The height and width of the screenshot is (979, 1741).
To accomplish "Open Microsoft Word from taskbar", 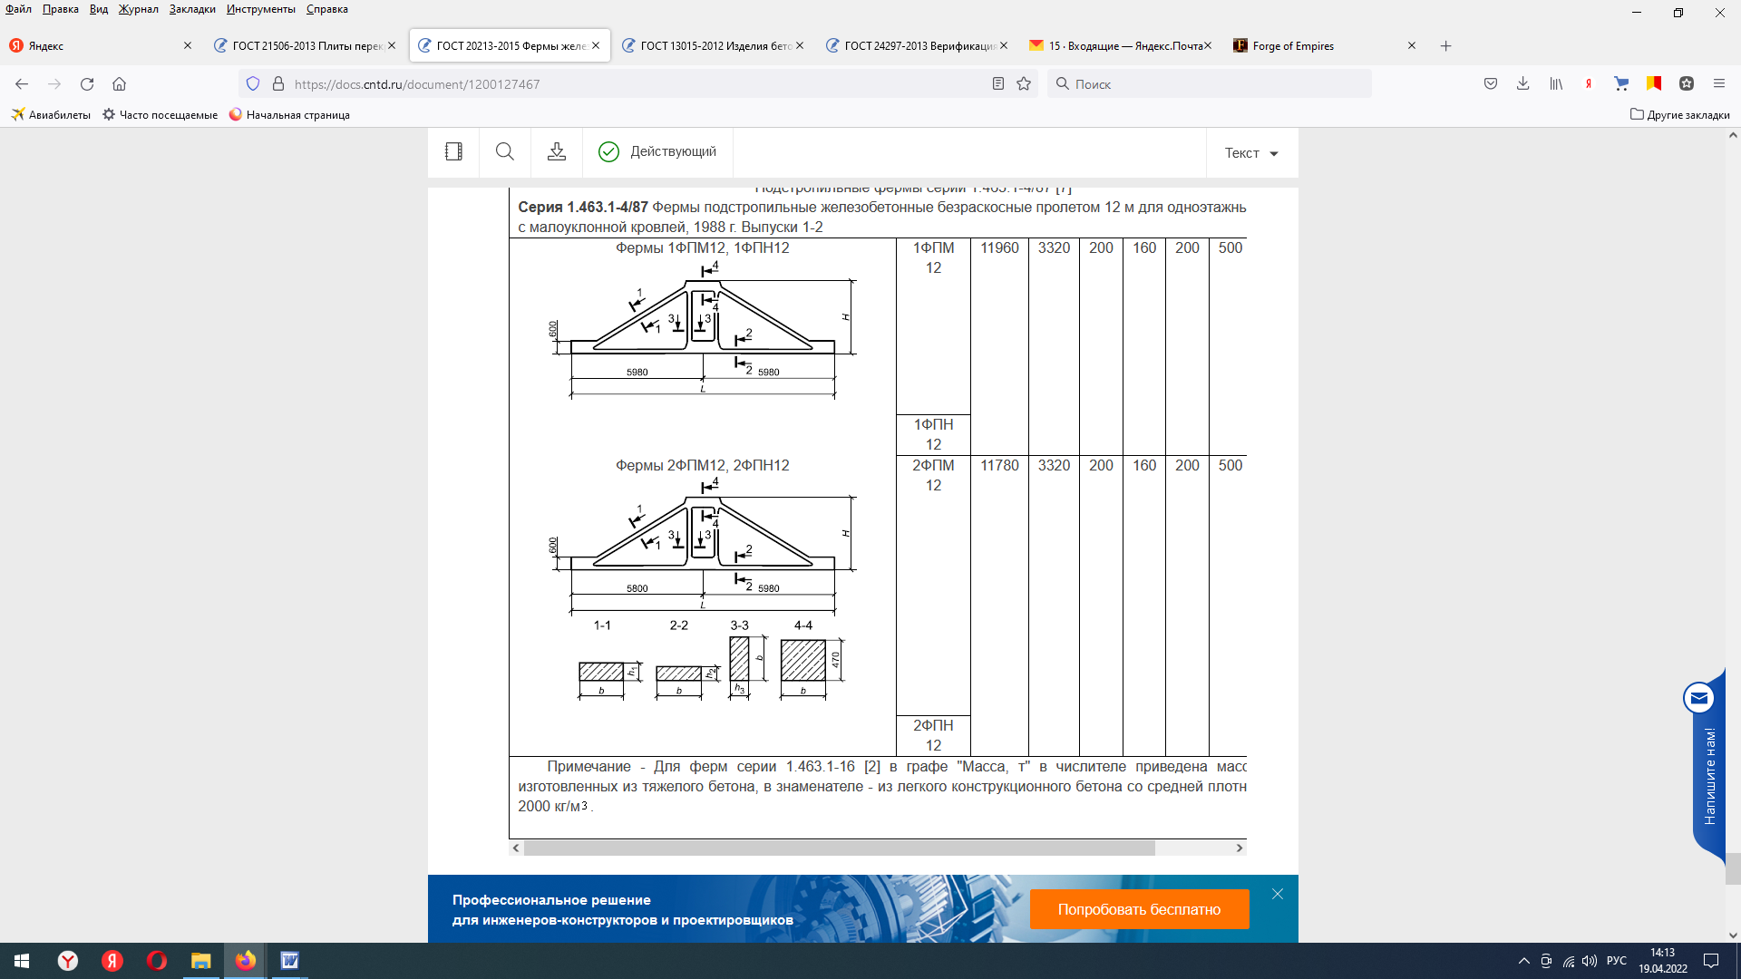I will click(x=289, y=961).
